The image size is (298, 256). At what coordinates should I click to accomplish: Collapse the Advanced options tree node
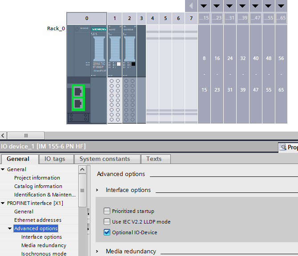coord(10,228)
